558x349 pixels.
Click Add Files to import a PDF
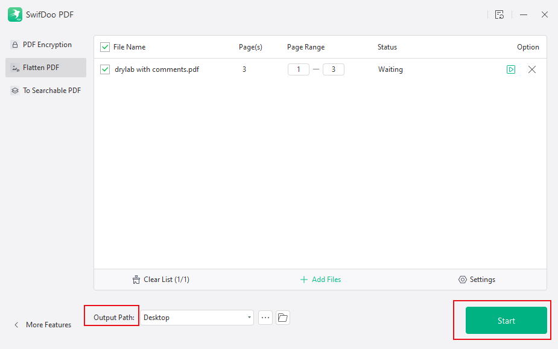tap(320, 280)
